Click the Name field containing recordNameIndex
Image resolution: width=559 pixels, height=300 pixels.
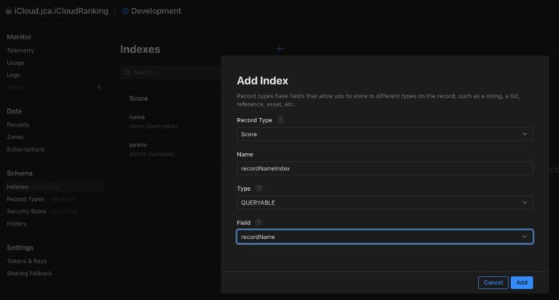click(x=384, y=168)
